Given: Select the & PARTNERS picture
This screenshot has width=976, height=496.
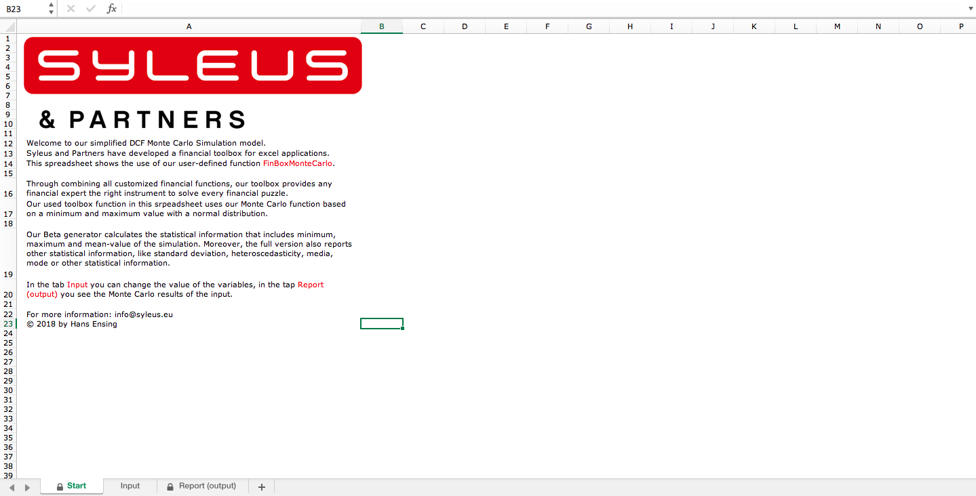Looking at the screenshot, I should 142,120.
